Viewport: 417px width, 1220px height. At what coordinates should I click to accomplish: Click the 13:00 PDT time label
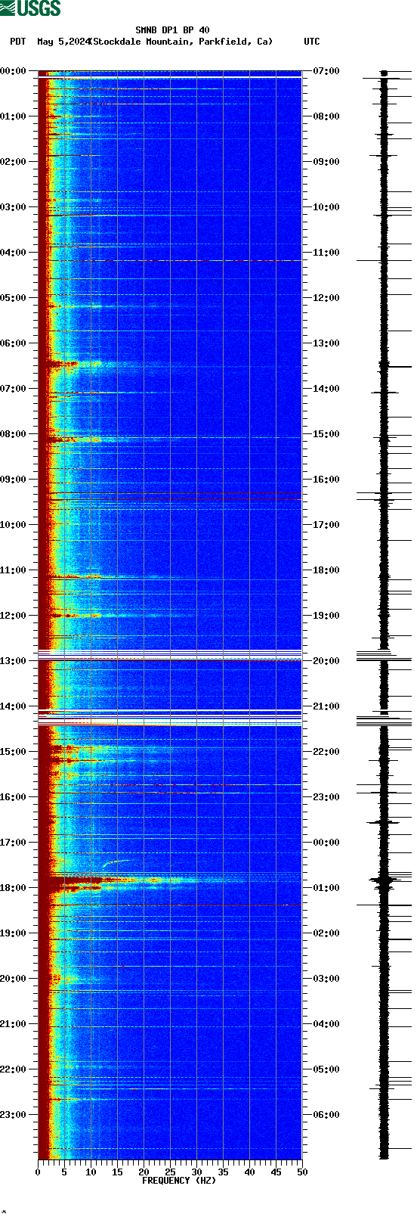pyautogui.click(x=14, y=661)
